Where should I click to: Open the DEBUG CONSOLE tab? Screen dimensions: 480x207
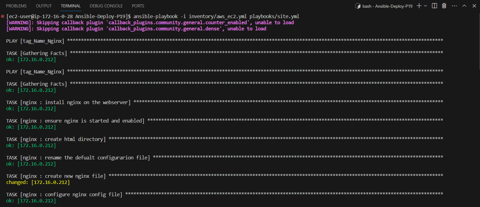click(106, 6)
